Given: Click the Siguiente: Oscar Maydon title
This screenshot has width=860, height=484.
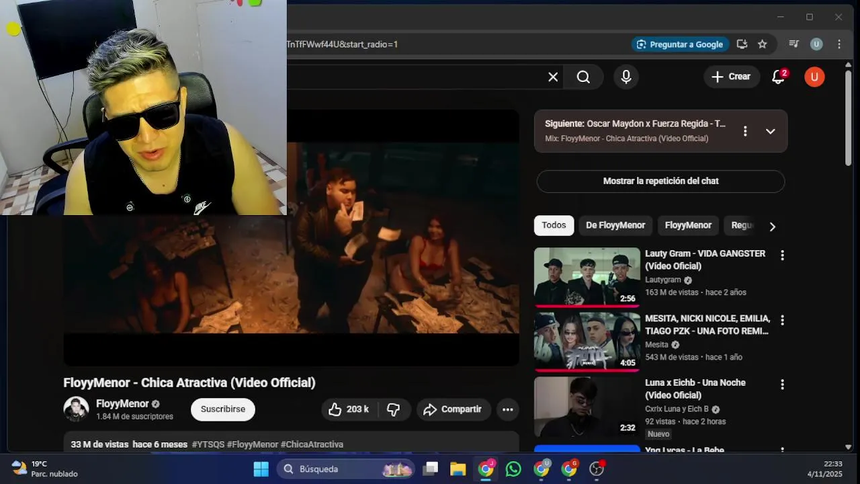Looking at the screenshot, I should 635,124.
